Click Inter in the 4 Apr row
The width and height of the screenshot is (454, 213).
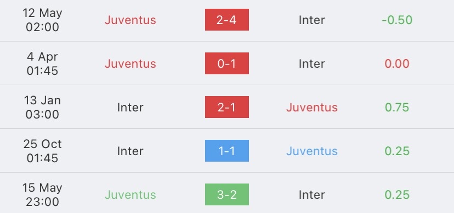[x=312, y=64]
